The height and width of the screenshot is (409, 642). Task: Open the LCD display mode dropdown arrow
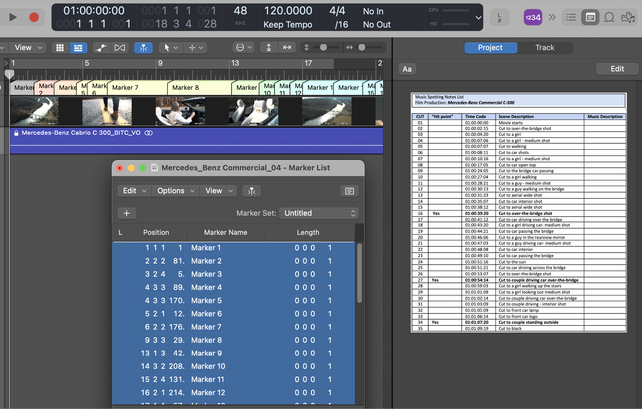pos(478,17)
